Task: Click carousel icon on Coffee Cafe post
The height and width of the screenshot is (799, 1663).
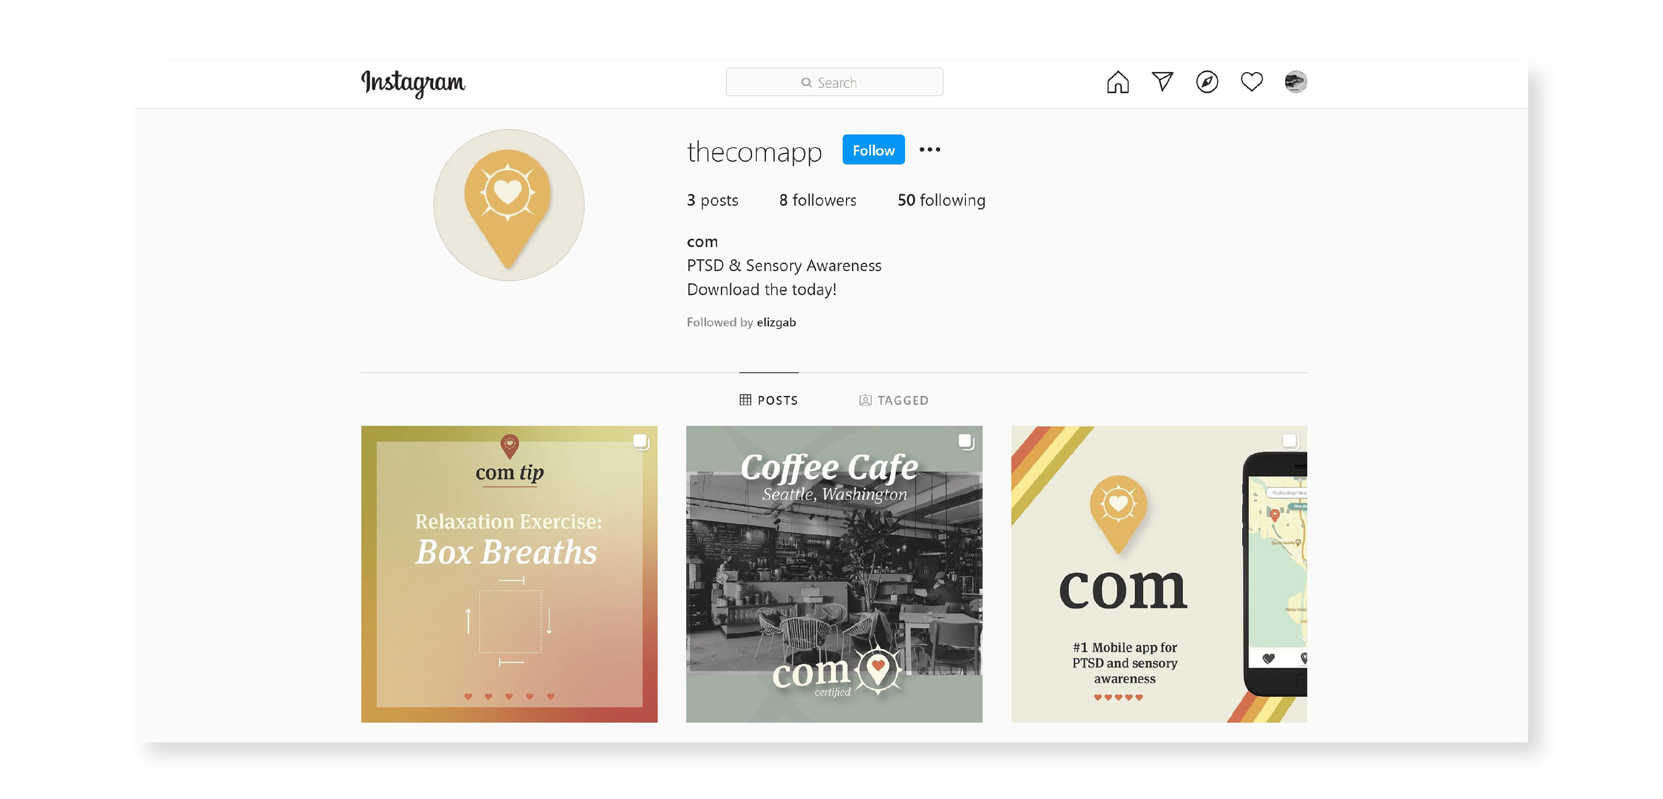Action: (x=966, y=441)
